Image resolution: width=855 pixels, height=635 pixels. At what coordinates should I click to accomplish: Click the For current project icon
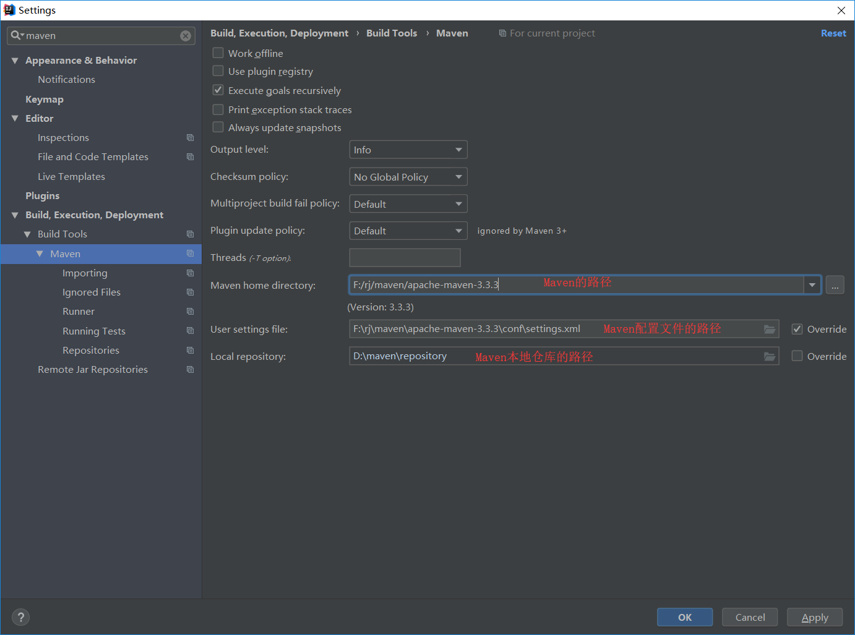tap(502, 33)
